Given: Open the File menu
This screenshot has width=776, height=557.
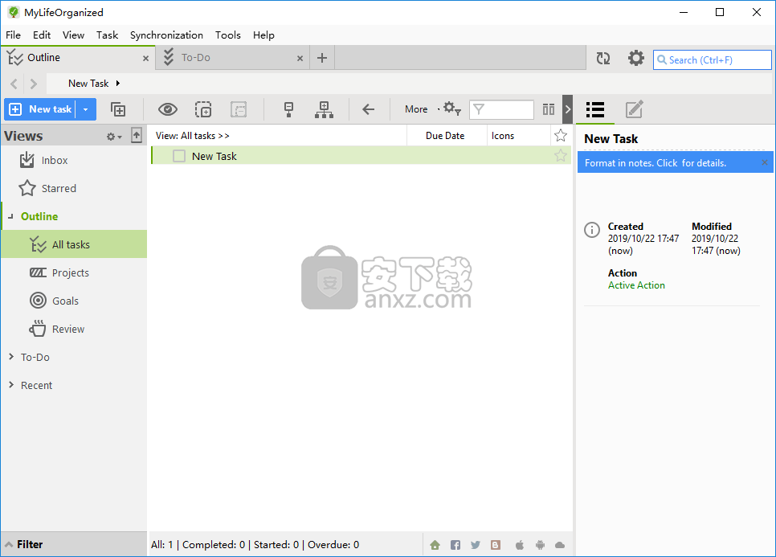Looking at the screenshot, I should coord(14,35).
